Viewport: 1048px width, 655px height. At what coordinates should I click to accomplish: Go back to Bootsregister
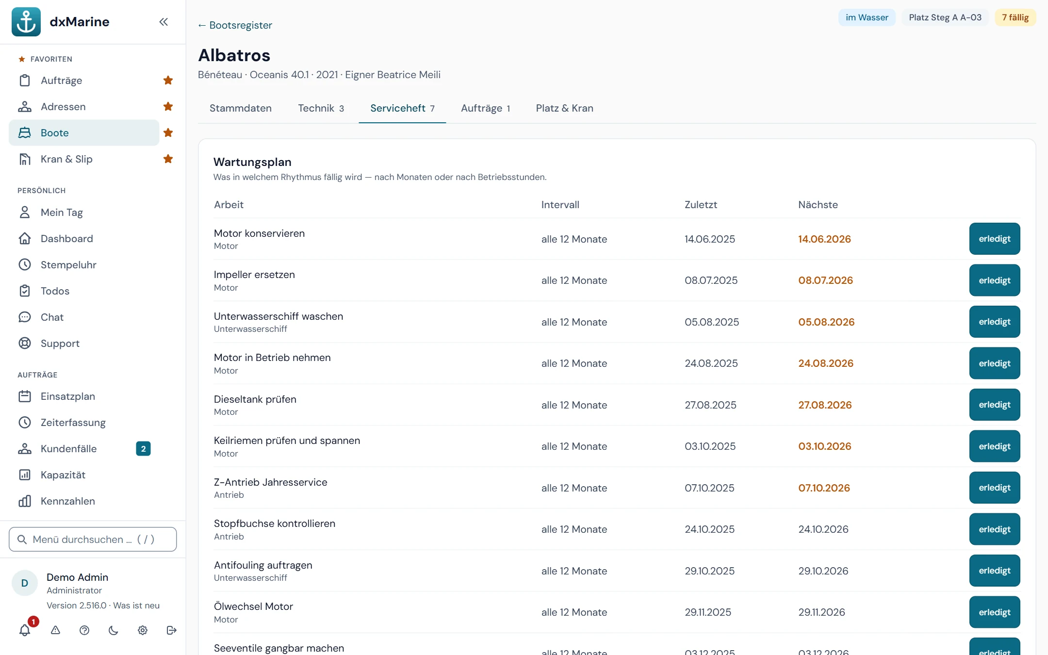(x=235, y=25)
